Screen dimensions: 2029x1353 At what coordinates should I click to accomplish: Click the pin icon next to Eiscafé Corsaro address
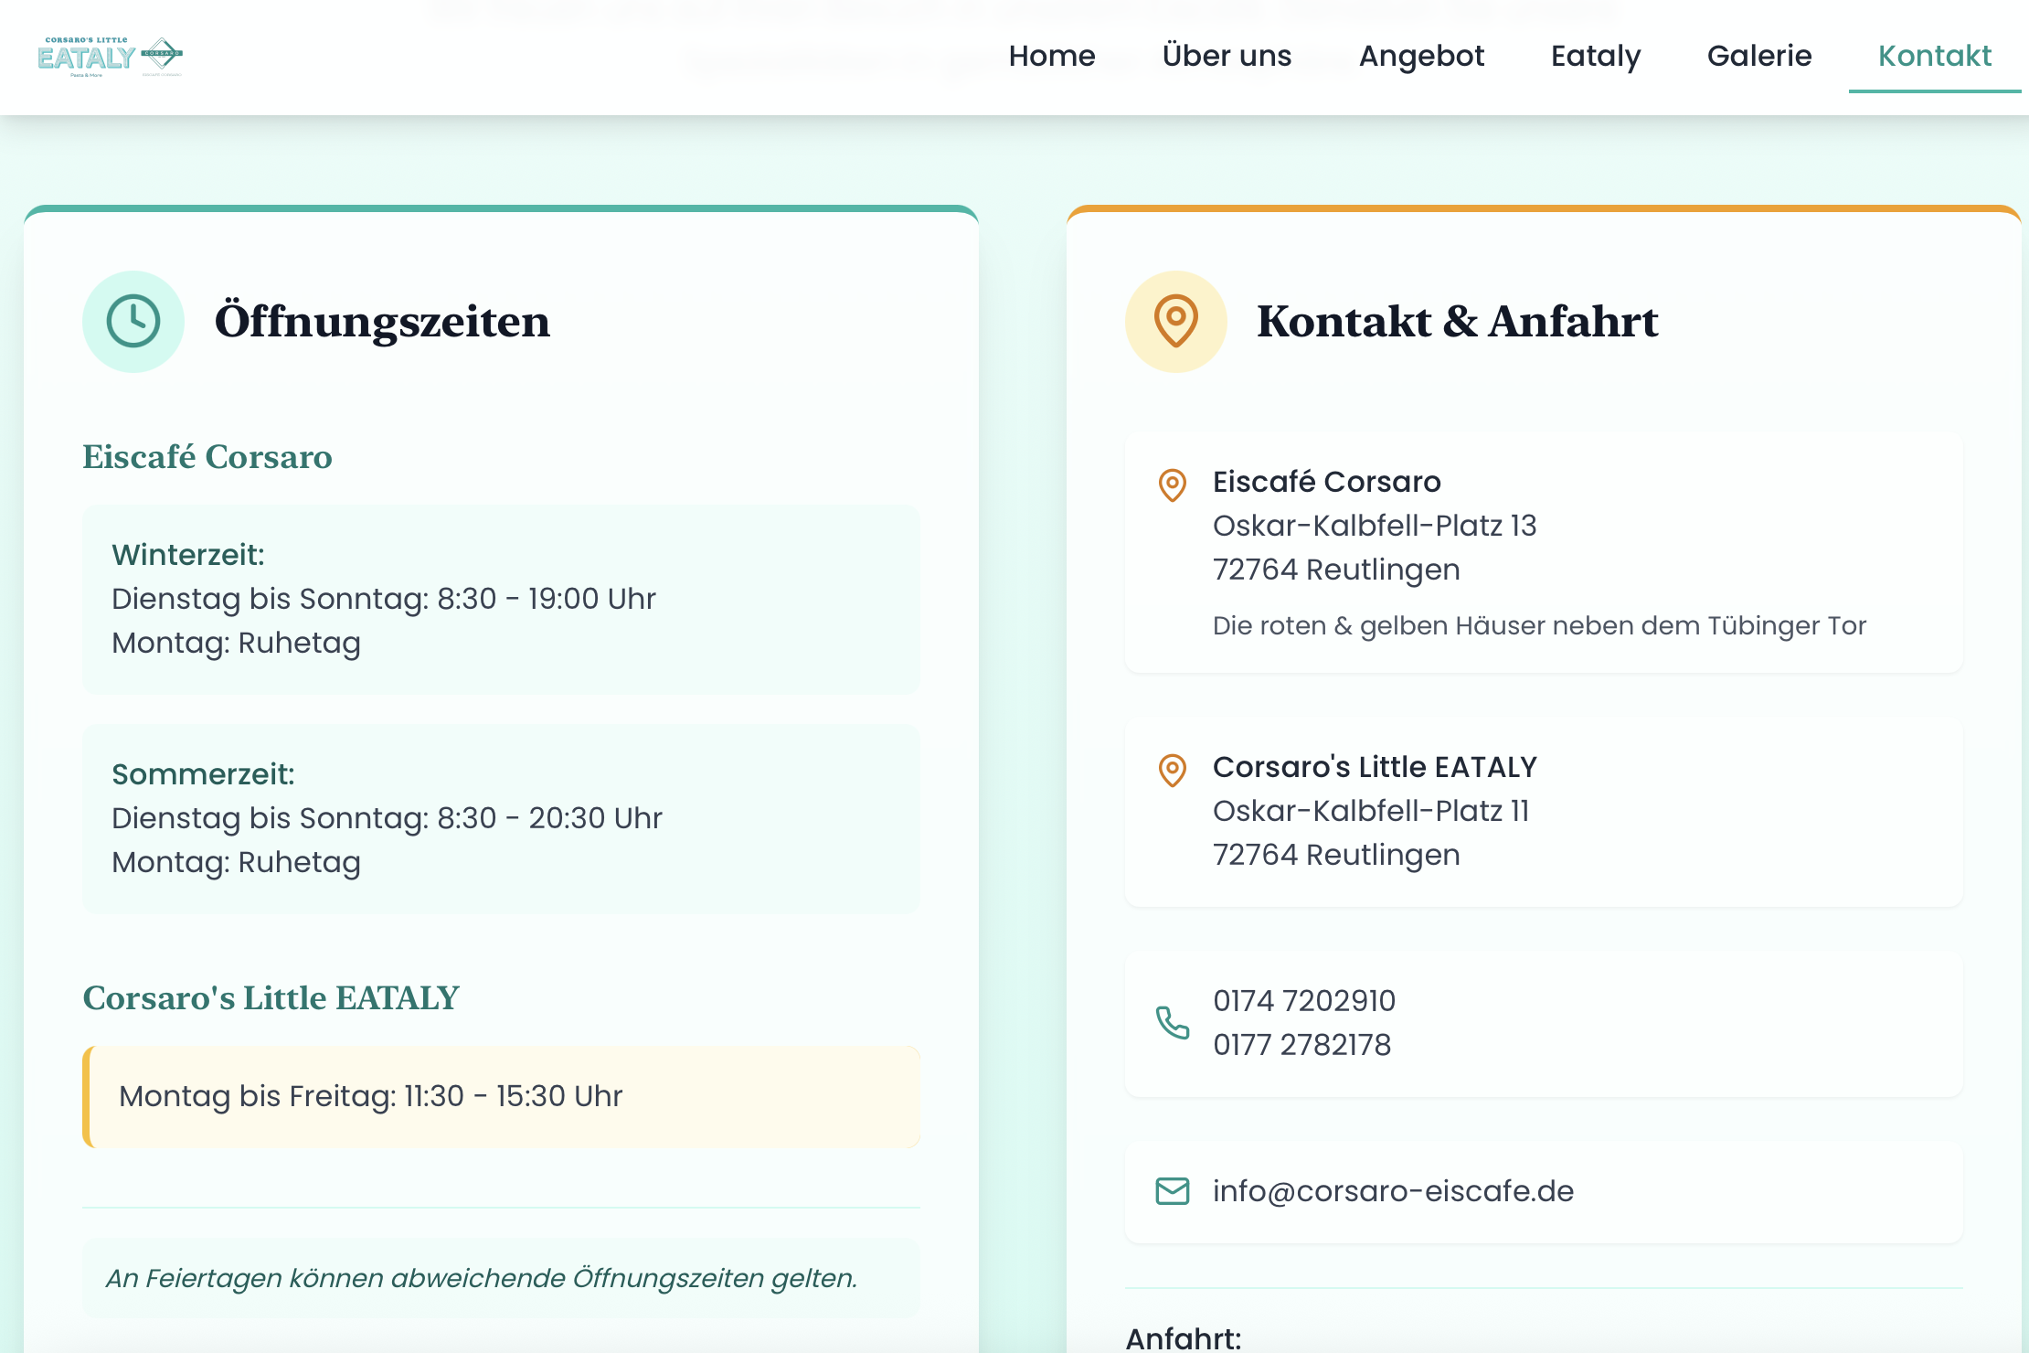[x=1173, y=485]
